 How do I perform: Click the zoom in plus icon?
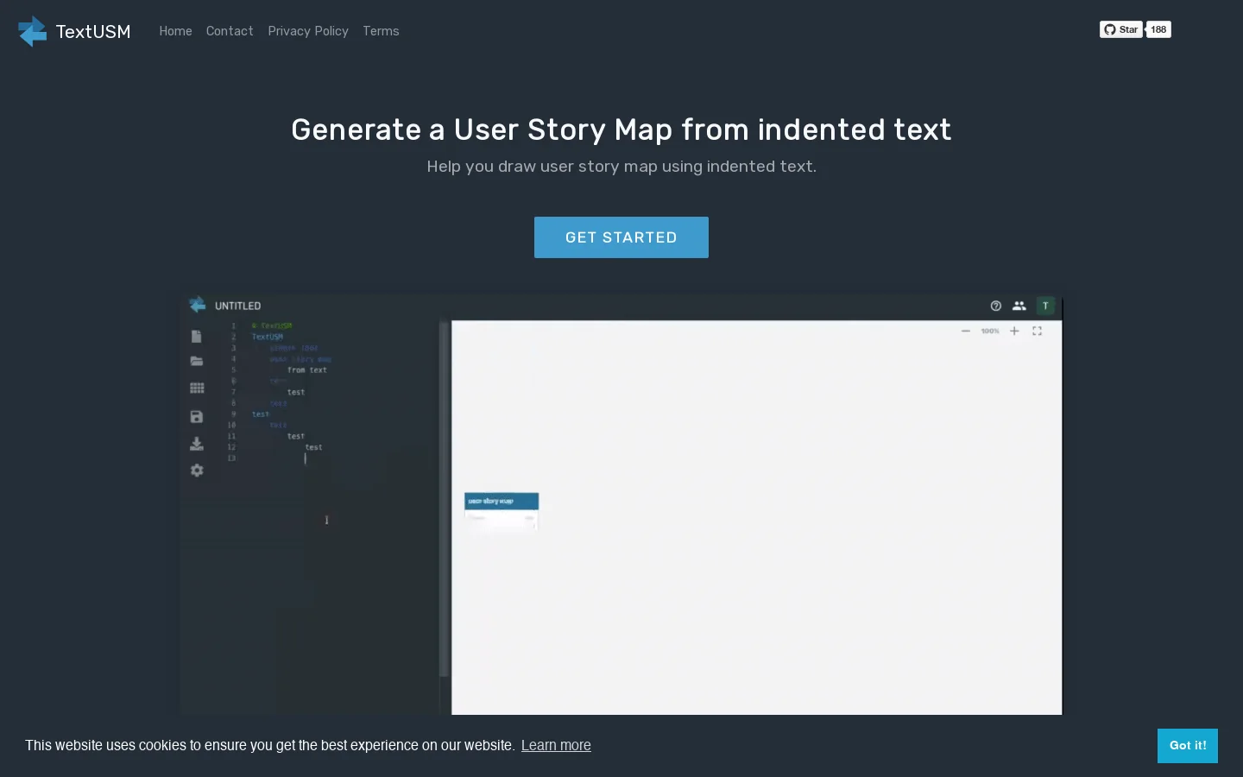point(1014,331)
